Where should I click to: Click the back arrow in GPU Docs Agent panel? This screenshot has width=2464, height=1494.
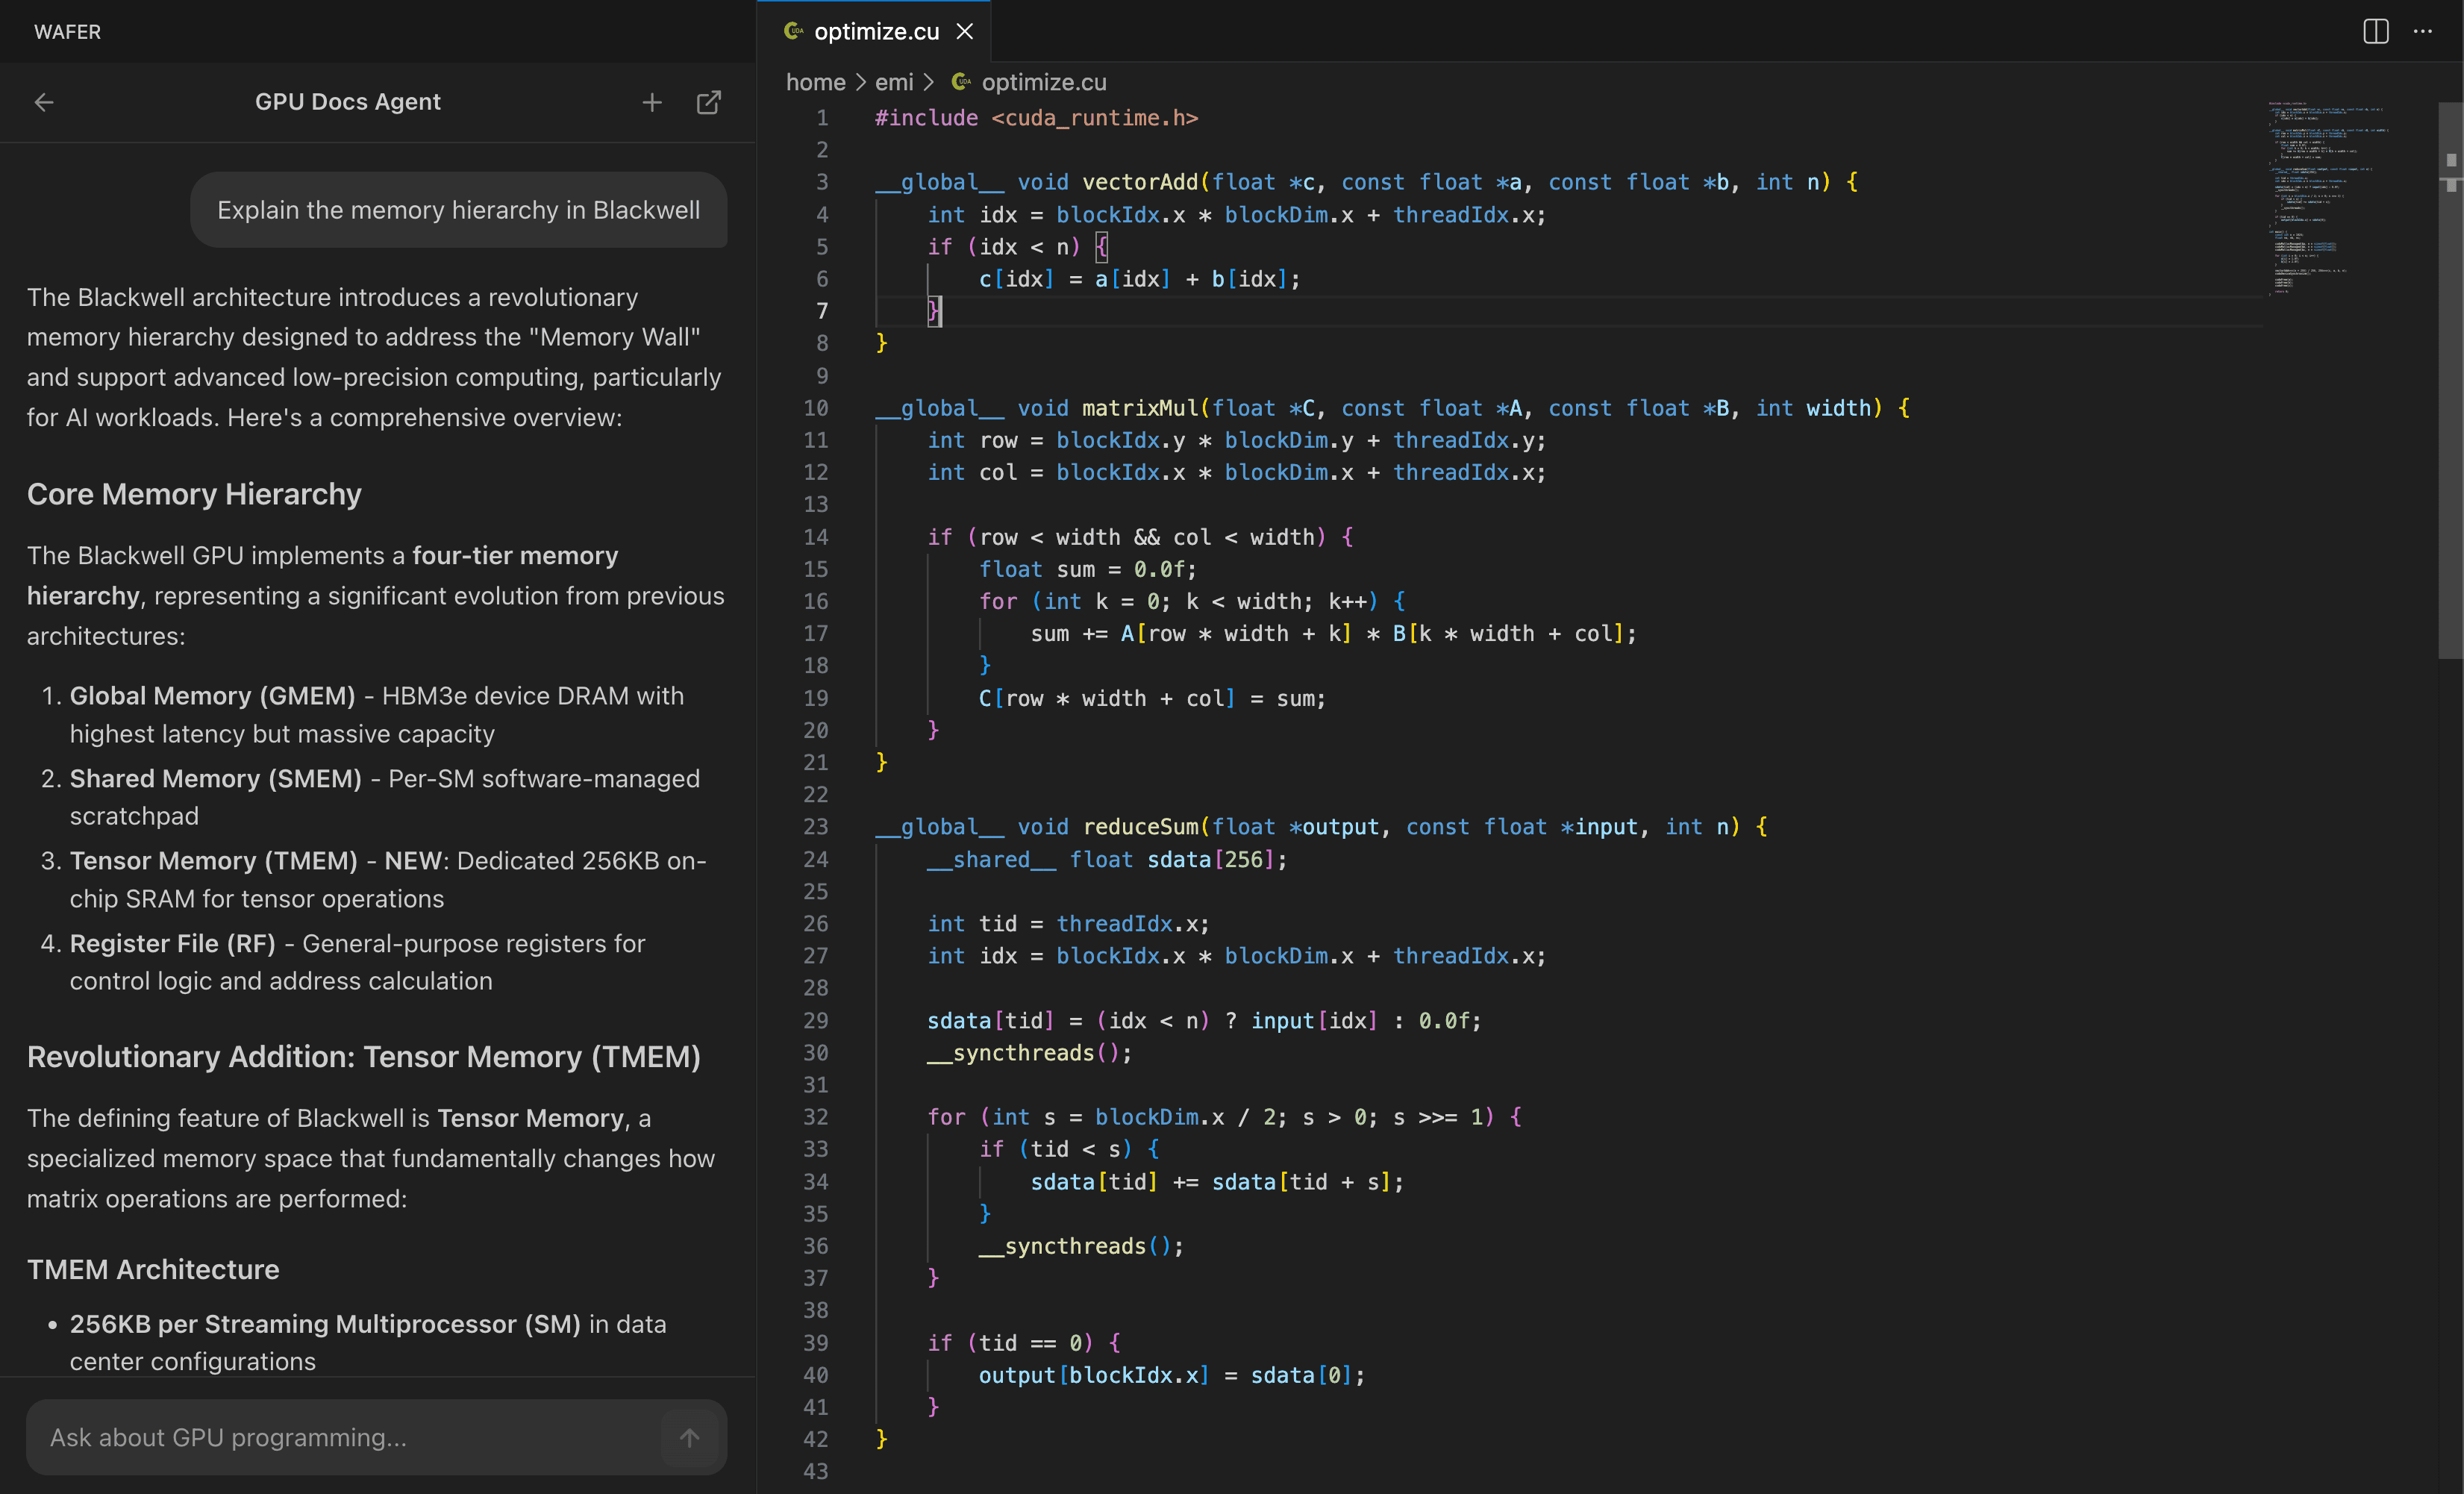(44, 102)
